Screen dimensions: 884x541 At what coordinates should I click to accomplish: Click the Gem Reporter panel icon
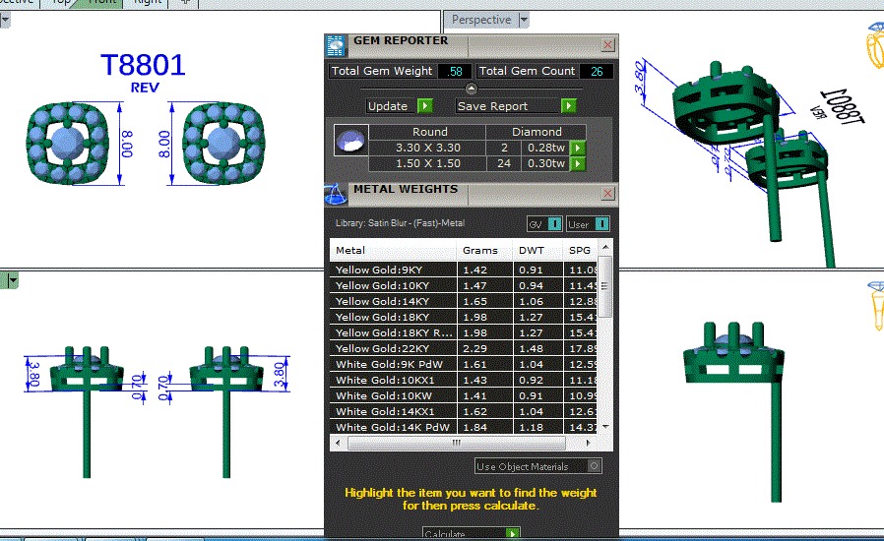pyautogui.click(x=336, y=45)
